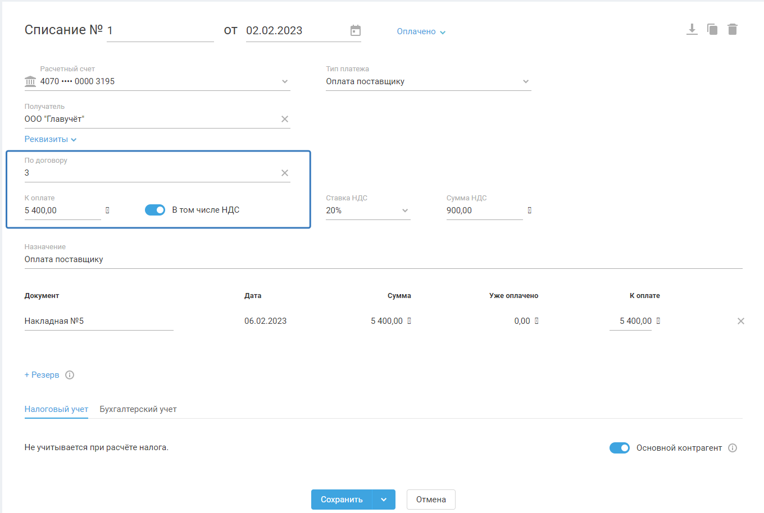Open the arrow menu beside Сохранить
The image size is (764, 513).
pyautogui.click(x=384, y=500)
